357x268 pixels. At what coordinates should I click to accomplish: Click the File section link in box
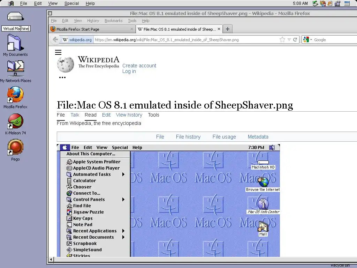160,137
